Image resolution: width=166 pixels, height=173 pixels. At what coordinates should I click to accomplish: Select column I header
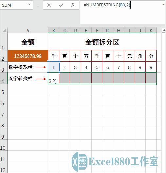pyautogui.click(x=129, y=30)
